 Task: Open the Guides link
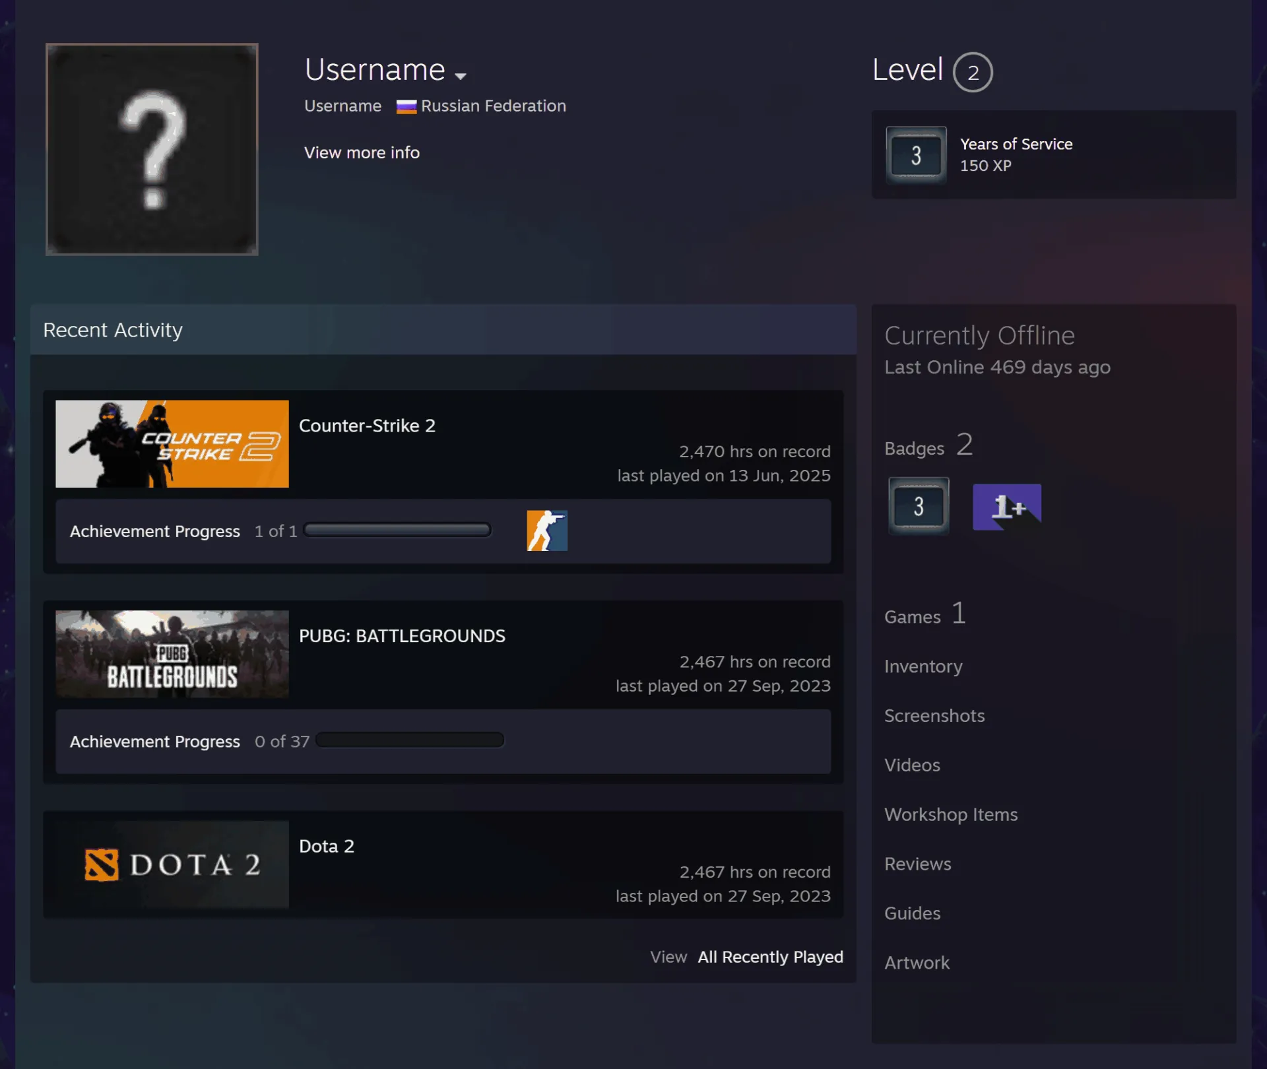[913, 913]
